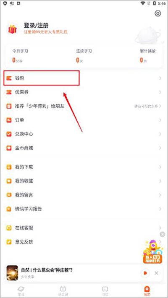Open the 微信学习报告 icon
Image resolution: width=168 pixels, height=298 pixels.
tap(9, 209)
